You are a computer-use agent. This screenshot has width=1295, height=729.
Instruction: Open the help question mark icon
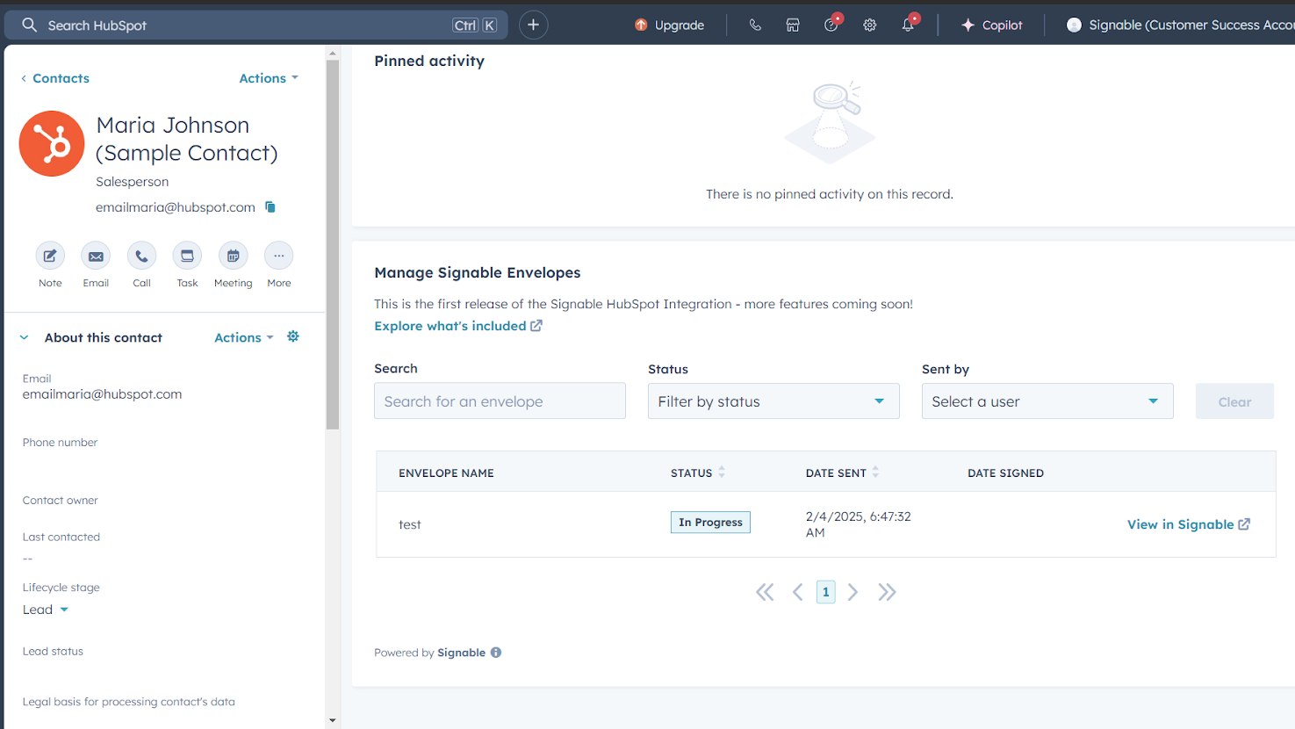point(831,25)
